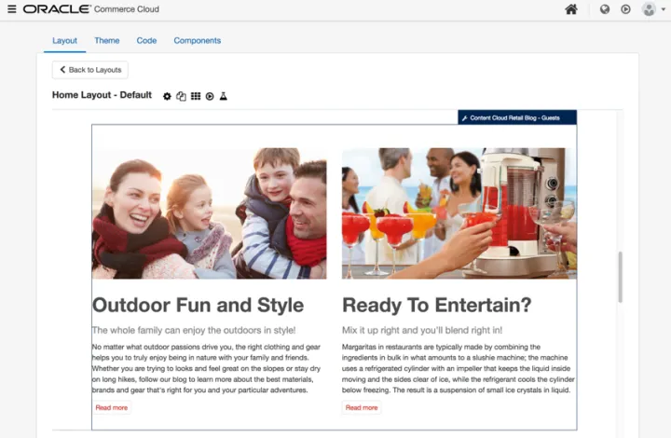Toggle the grid view icon

pos(196,96)
